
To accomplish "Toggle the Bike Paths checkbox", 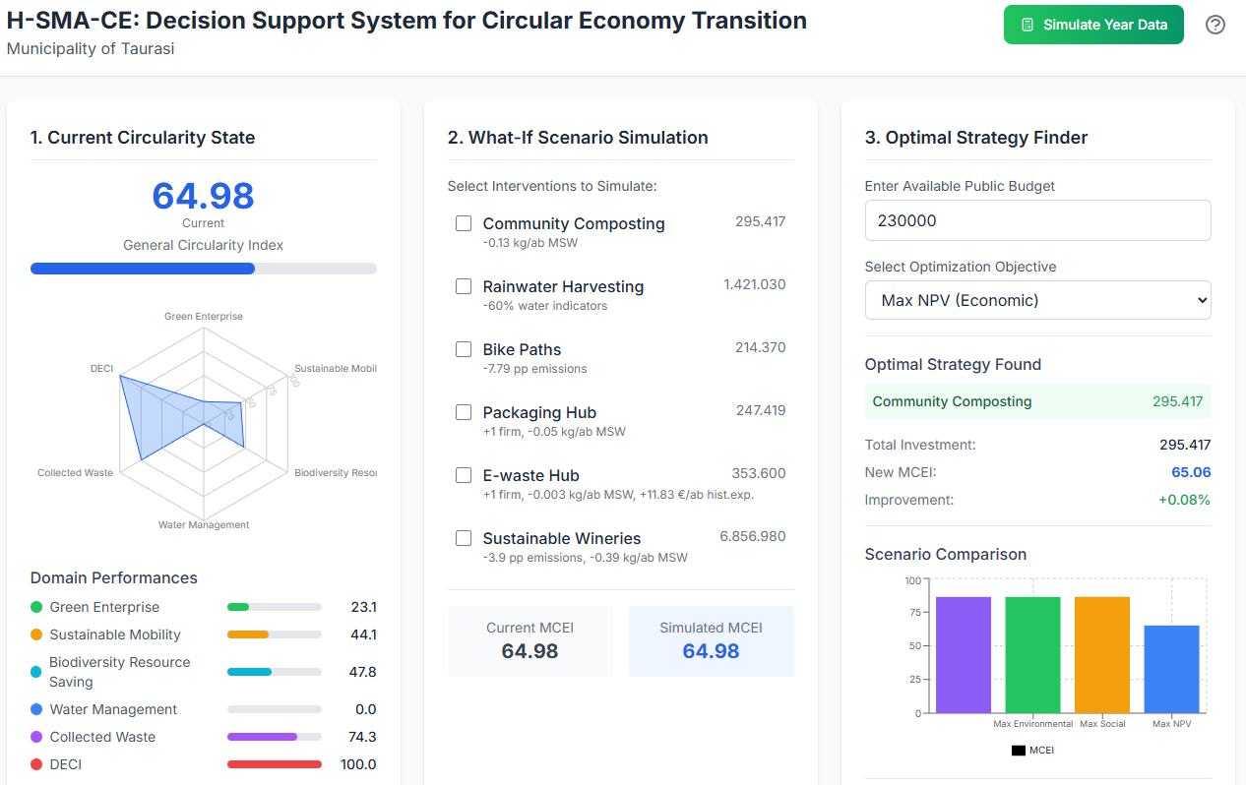I will click(464, 349).
